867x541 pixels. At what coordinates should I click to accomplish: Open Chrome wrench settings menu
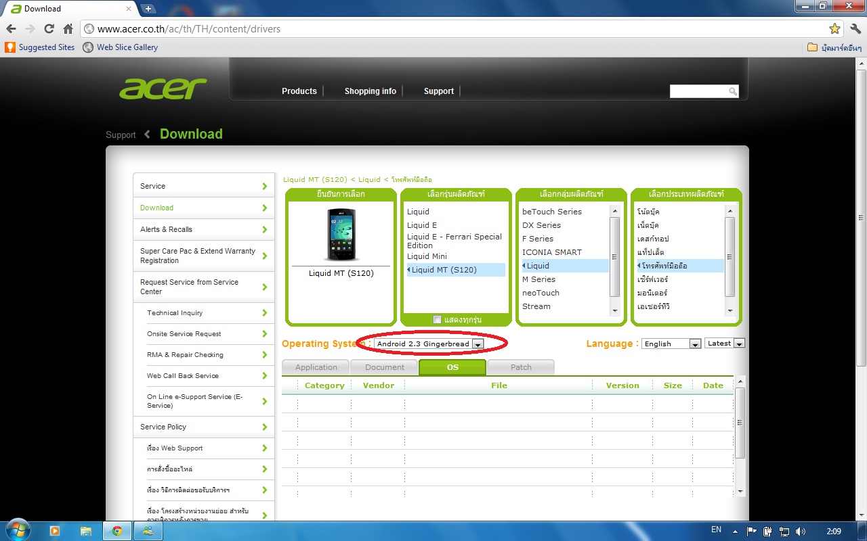point(855,28)
